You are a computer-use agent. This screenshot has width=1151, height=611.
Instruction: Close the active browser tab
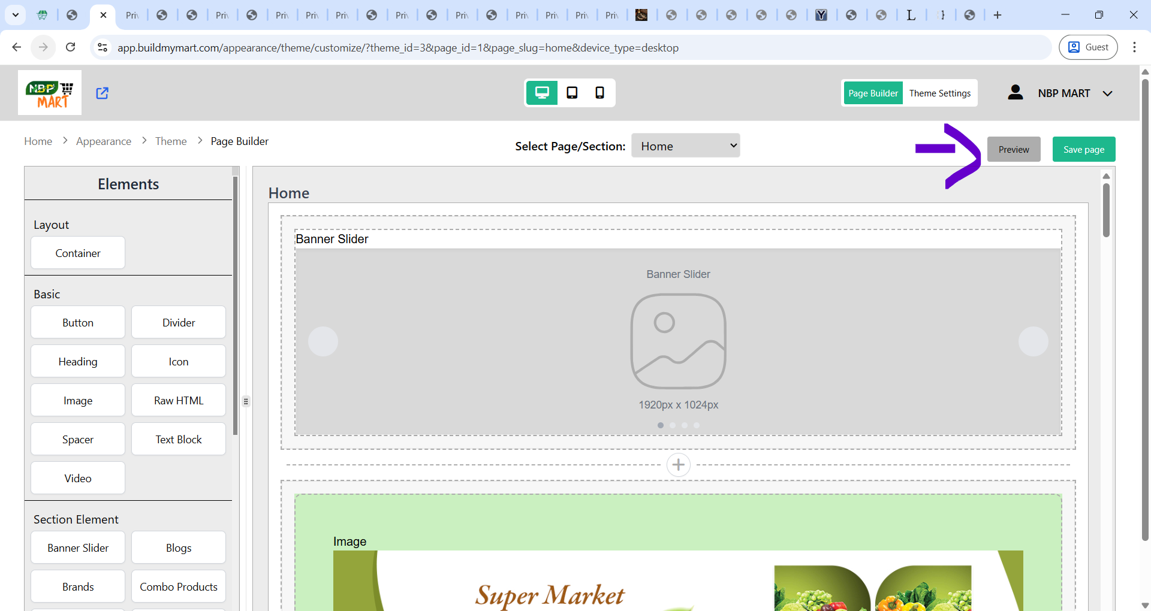[x=103, y=15]
